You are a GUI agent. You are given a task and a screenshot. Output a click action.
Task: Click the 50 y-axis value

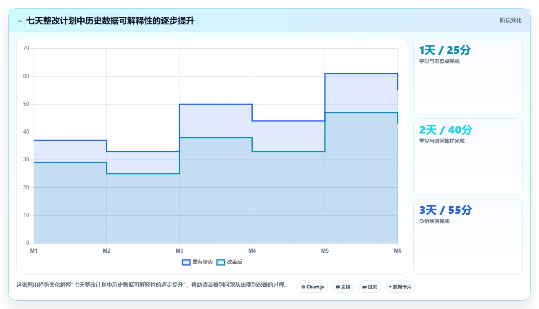pos(26,104)
